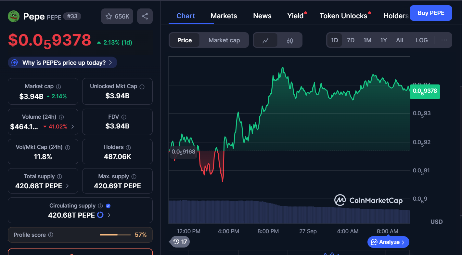Open the Holders tab
The height and width of the screenshot is (255, 462).
396,16
